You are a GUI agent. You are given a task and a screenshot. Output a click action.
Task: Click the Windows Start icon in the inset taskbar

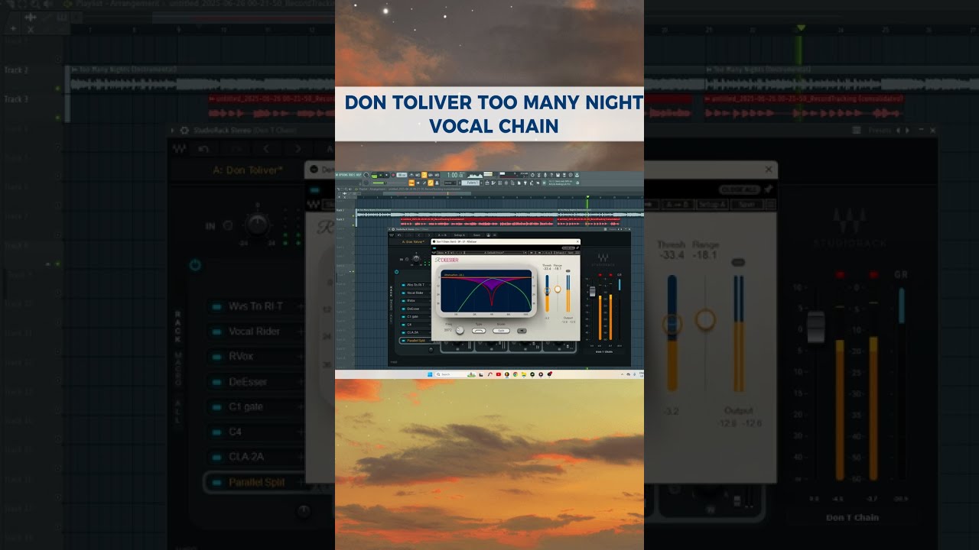[x=429, y=374]
